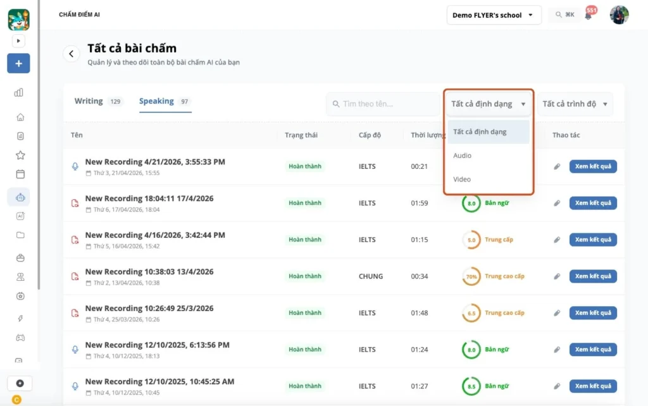
Task: View results for recording 10:26:49 25/3/2026
Action: (592, 313)
